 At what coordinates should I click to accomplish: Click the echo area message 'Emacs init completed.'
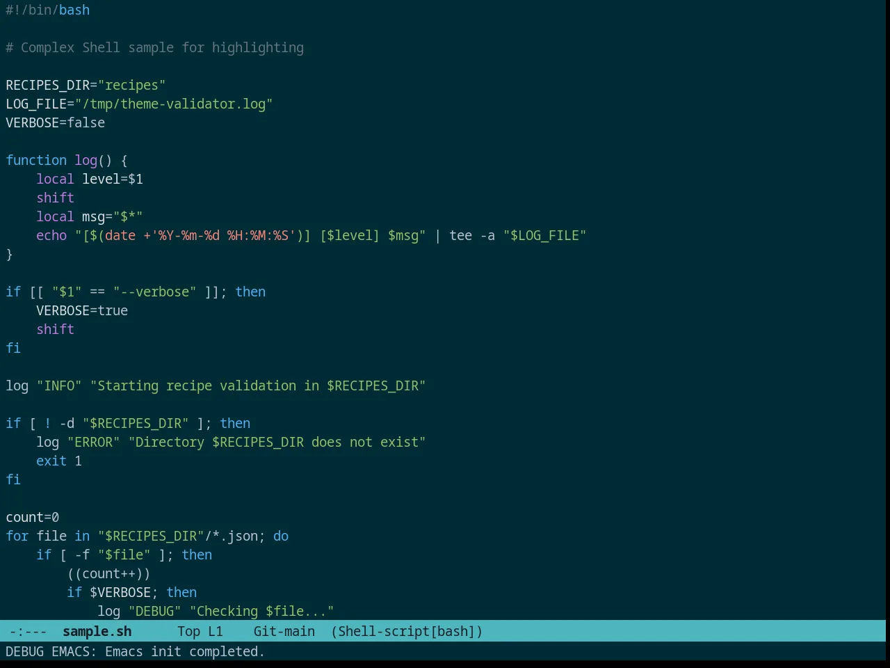click(x=185, y=651)
